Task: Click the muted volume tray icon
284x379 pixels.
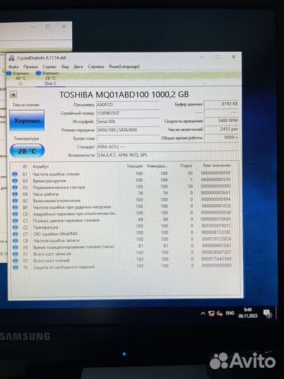Action: click(x=219, y=314)
